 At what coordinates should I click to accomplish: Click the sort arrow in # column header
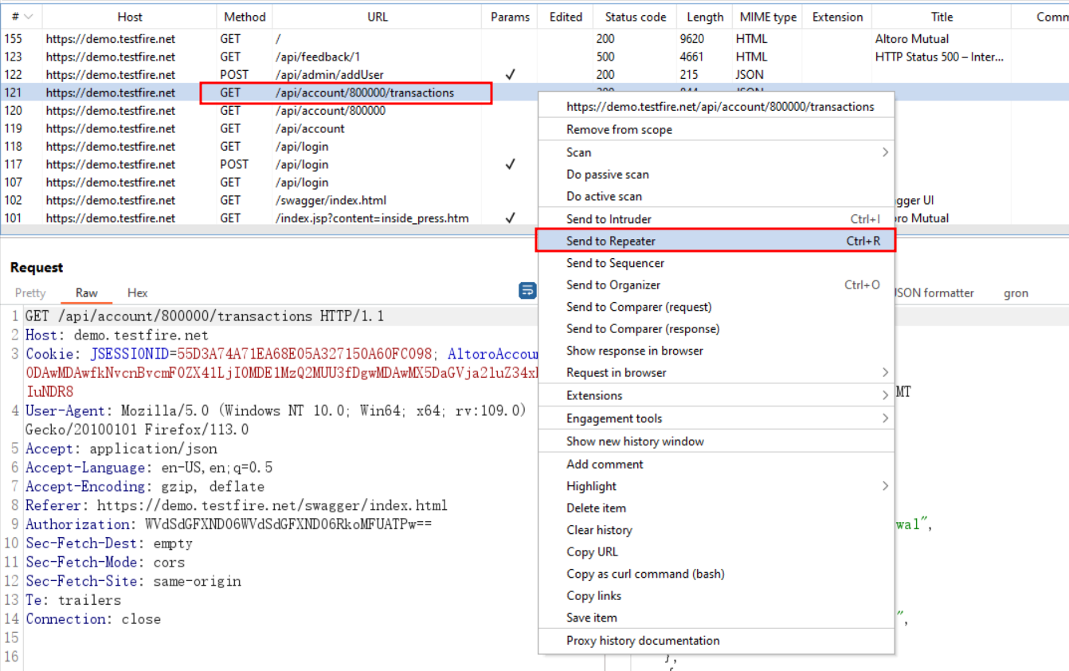click(29, 17)
